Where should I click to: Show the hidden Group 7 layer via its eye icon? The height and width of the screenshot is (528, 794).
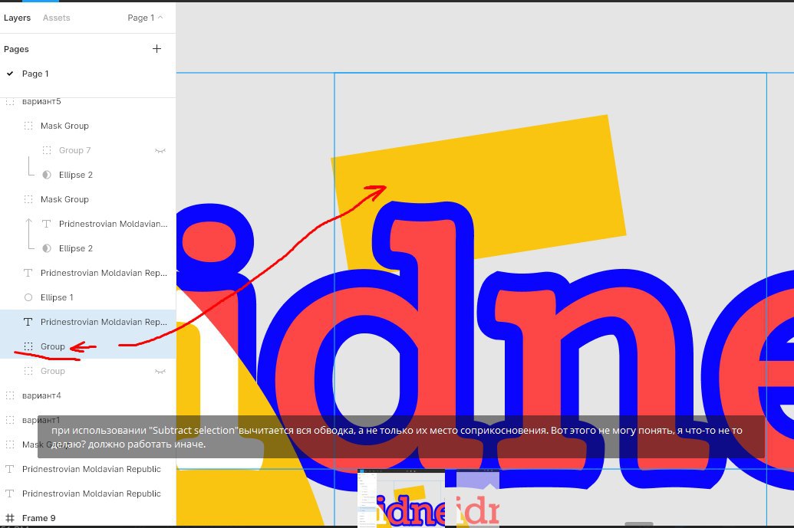160,151
